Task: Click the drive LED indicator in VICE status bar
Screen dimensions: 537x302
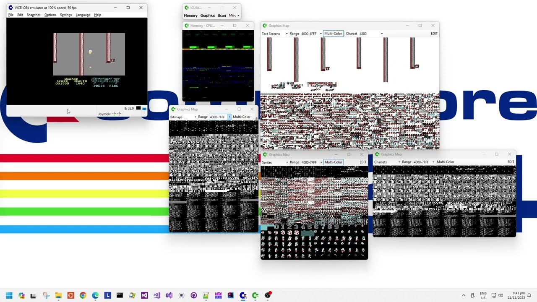Action: click(138, 108)
